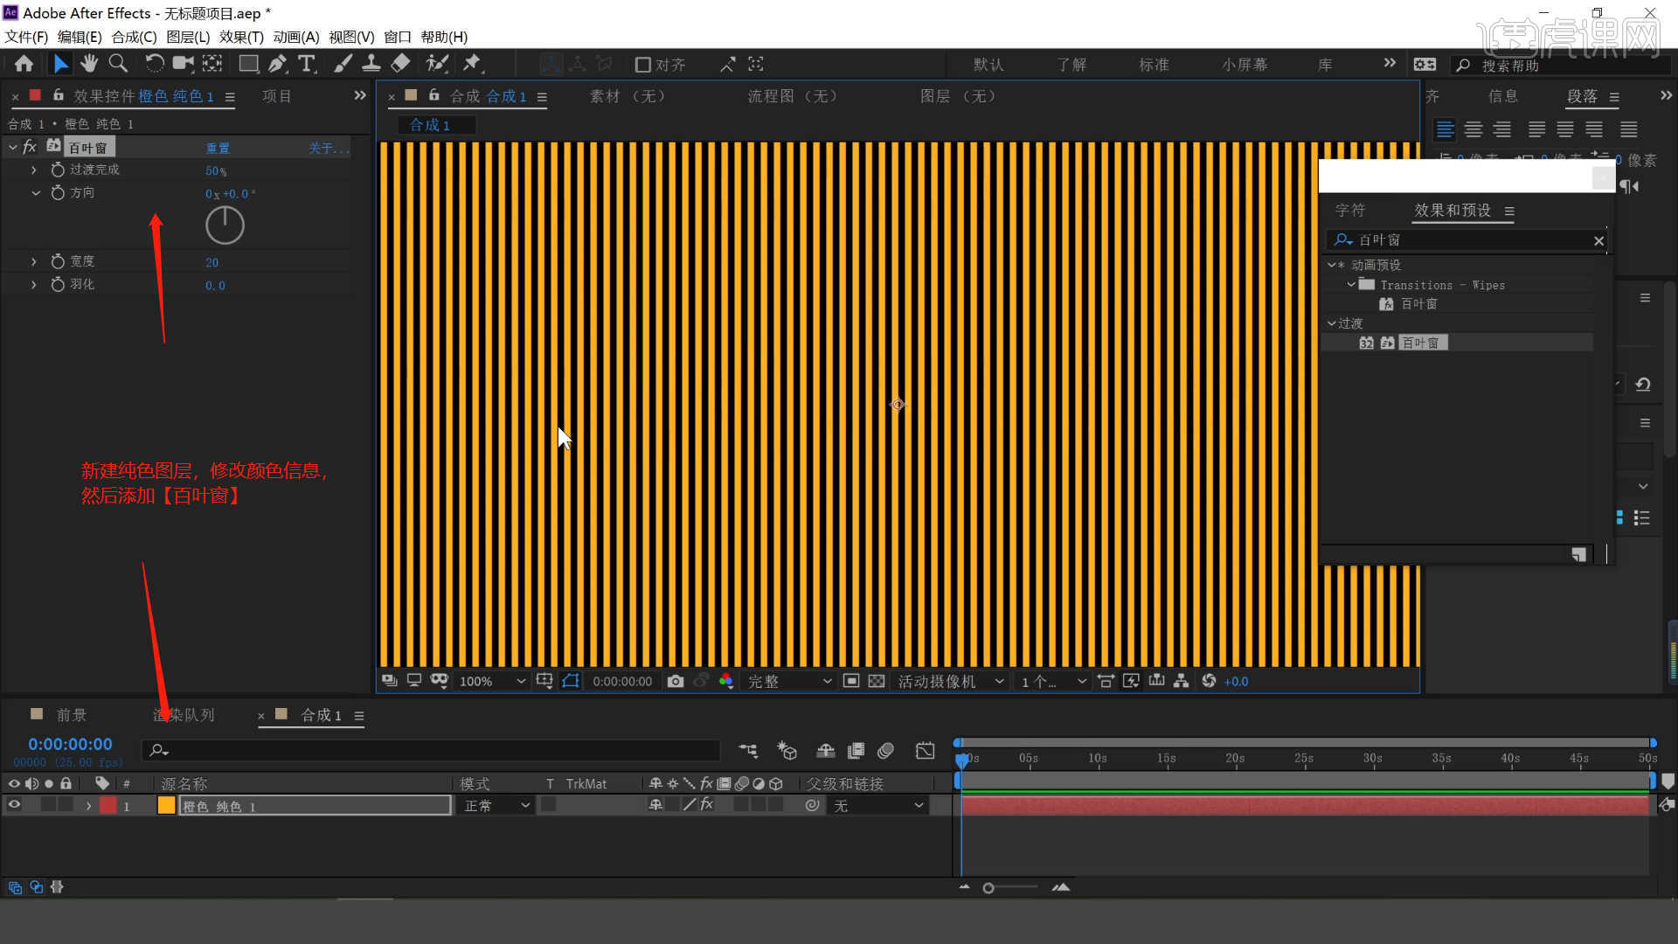Toggle the 百叶窗 effect fx switch
Viewport: 1678px width, 944px height.
30,147
